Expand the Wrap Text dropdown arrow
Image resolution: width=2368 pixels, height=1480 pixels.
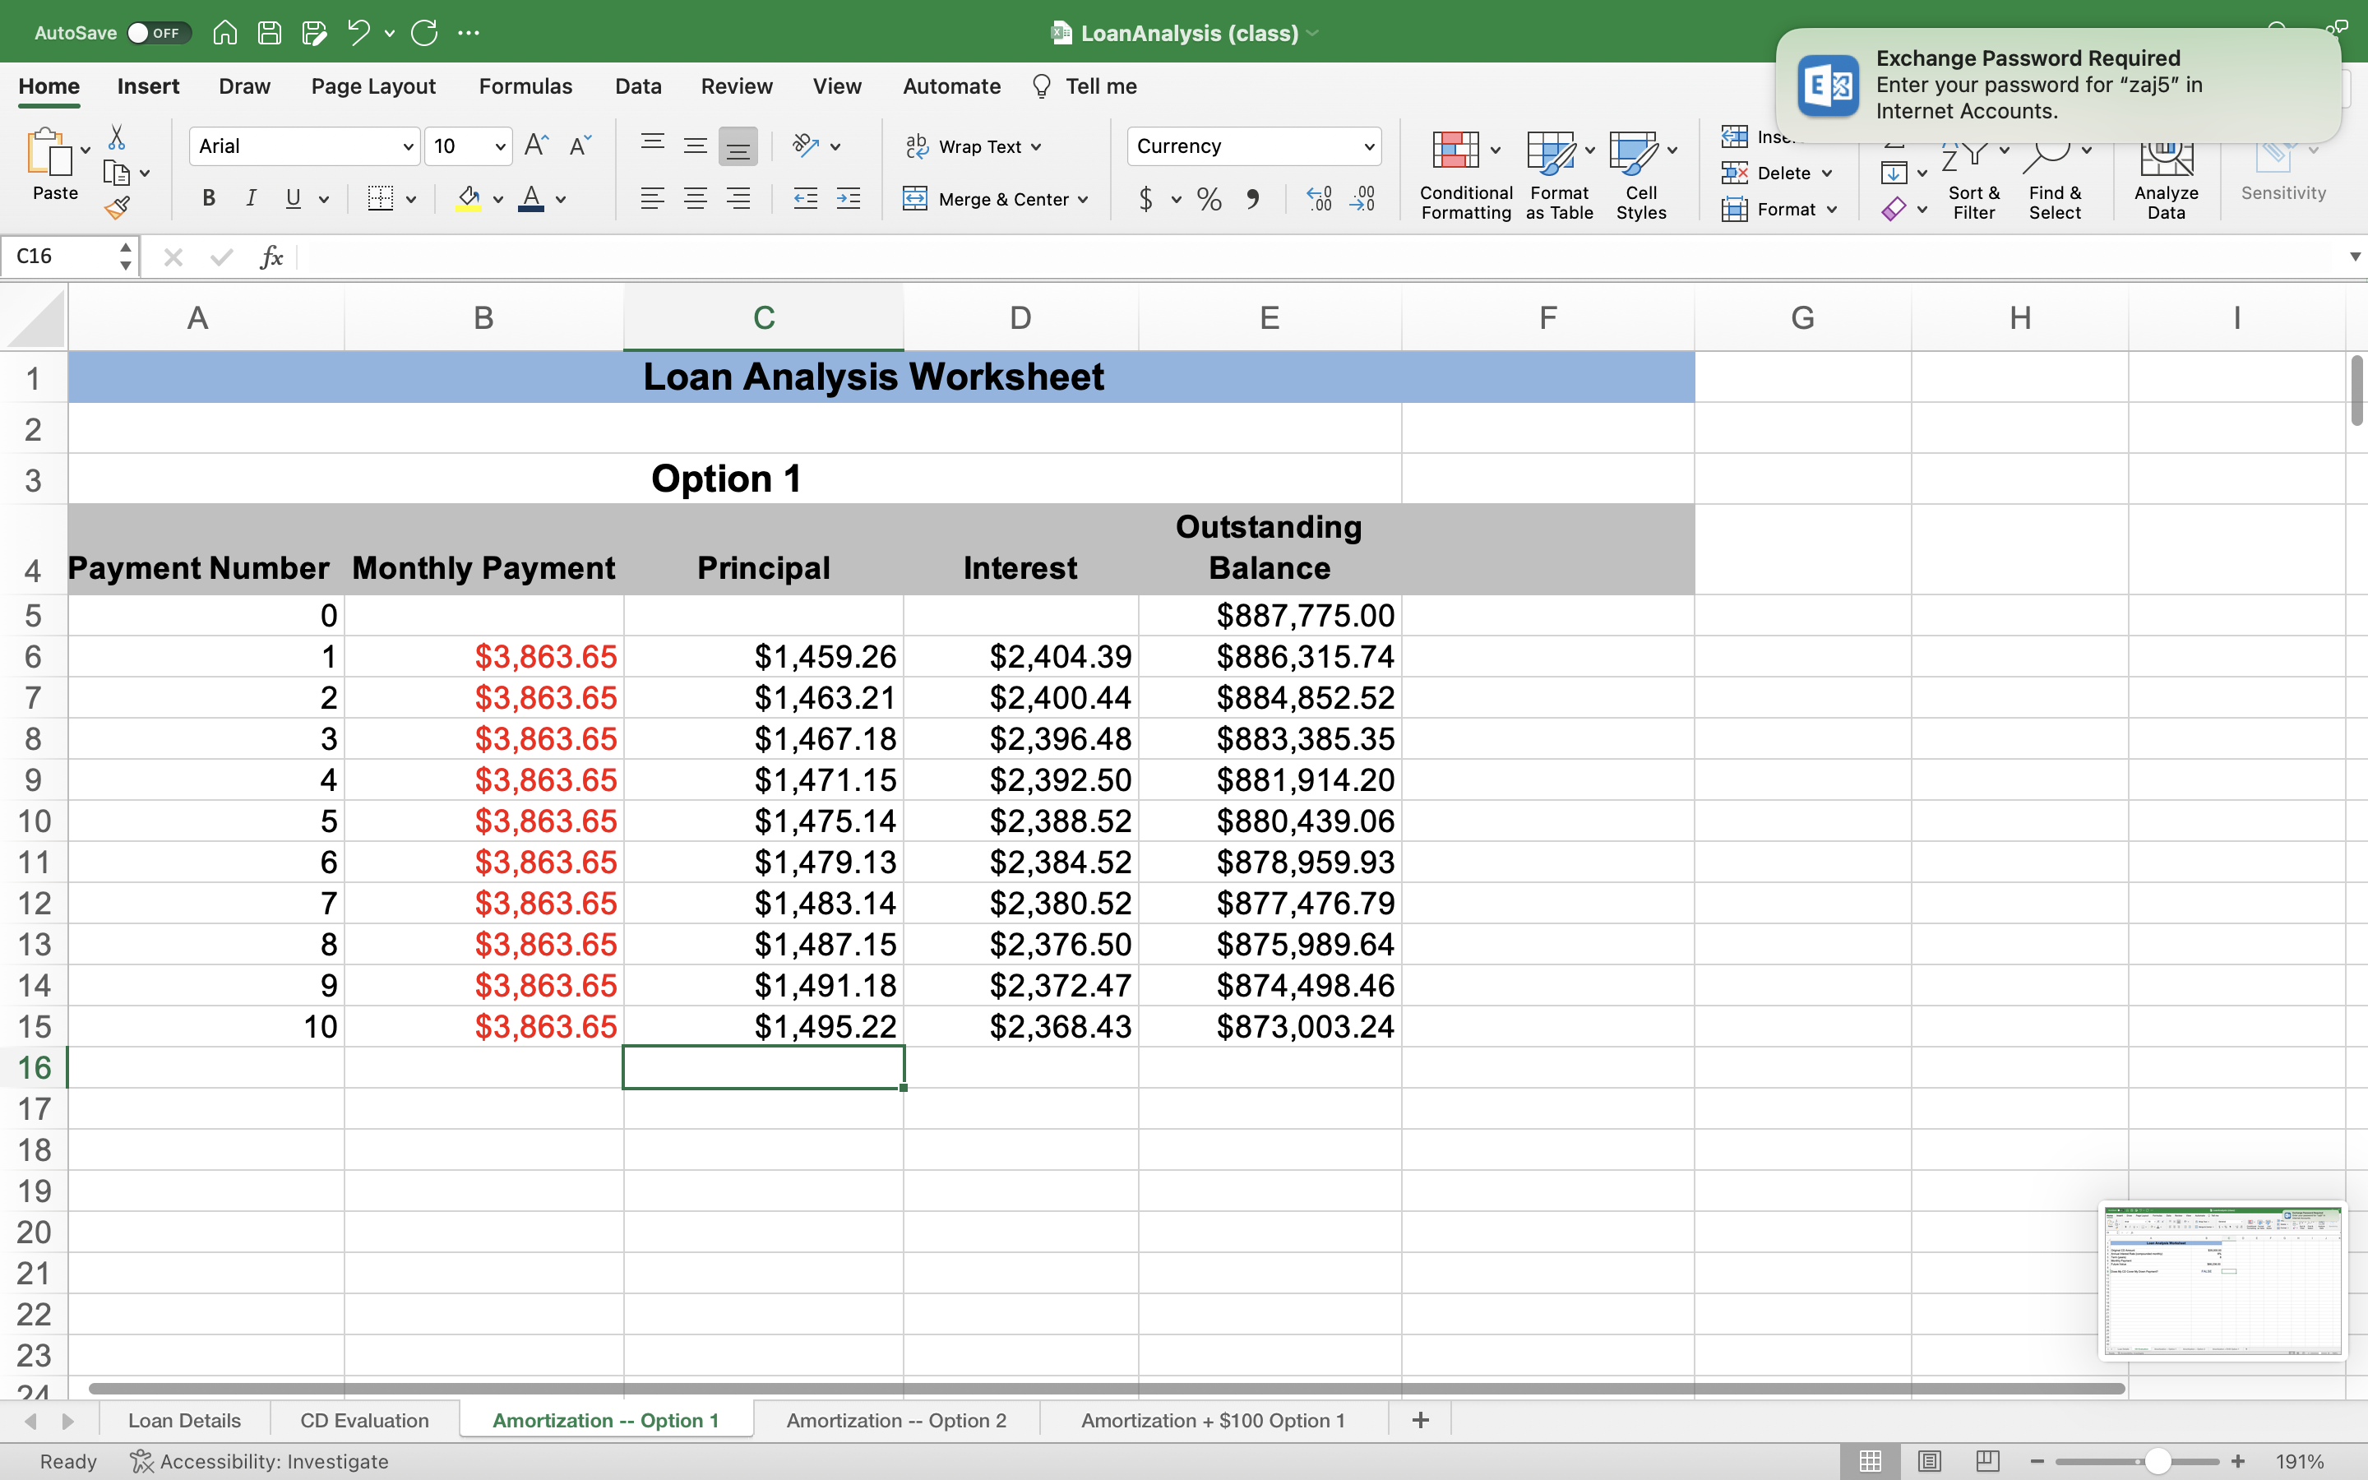coord(1036,147)
